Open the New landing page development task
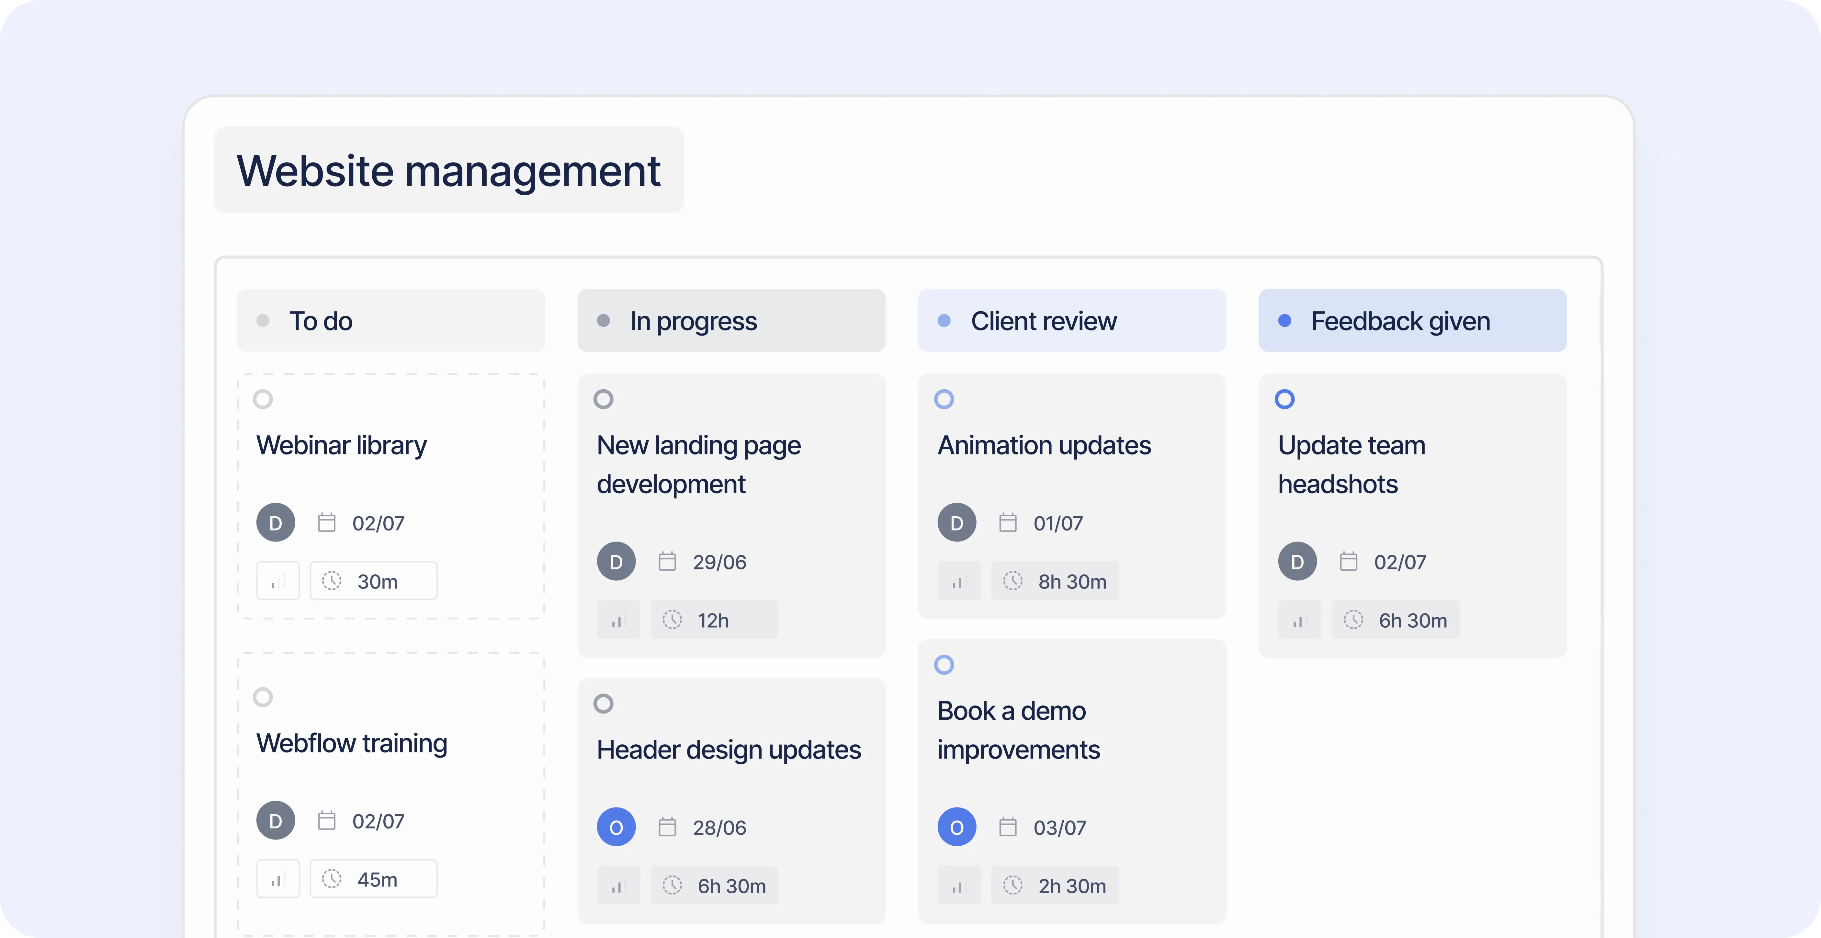 coord(698,465)
